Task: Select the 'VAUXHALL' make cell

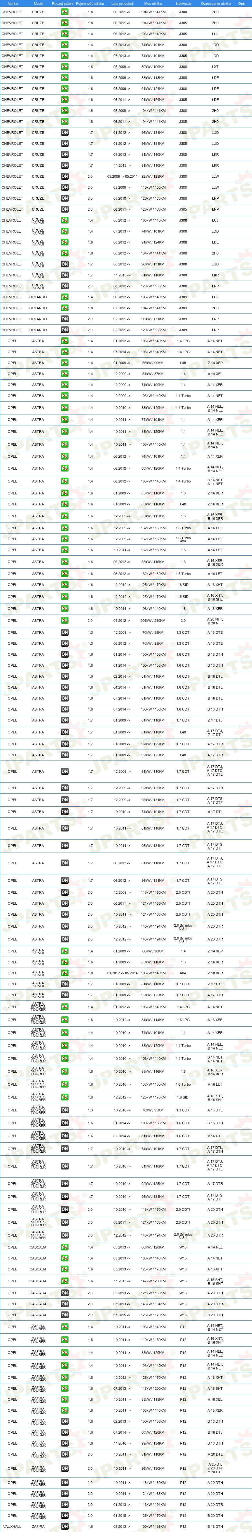Action: tap(13, 1527)
